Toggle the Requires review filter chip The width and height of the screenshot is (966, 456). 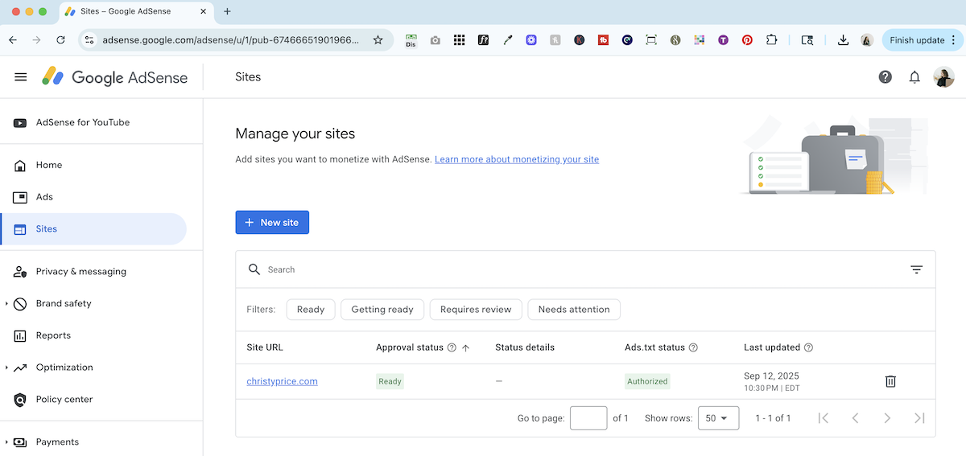[x=476, y=309]
